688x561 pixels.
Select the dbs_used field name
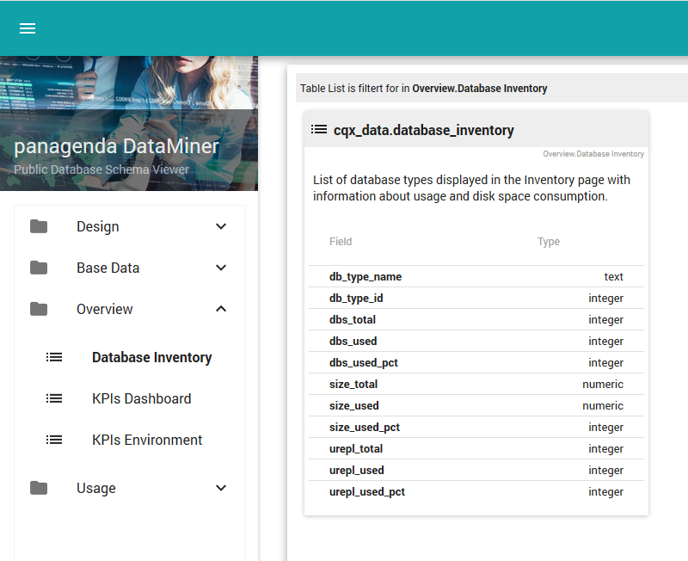pyautogui.click(x=353, y=341)
